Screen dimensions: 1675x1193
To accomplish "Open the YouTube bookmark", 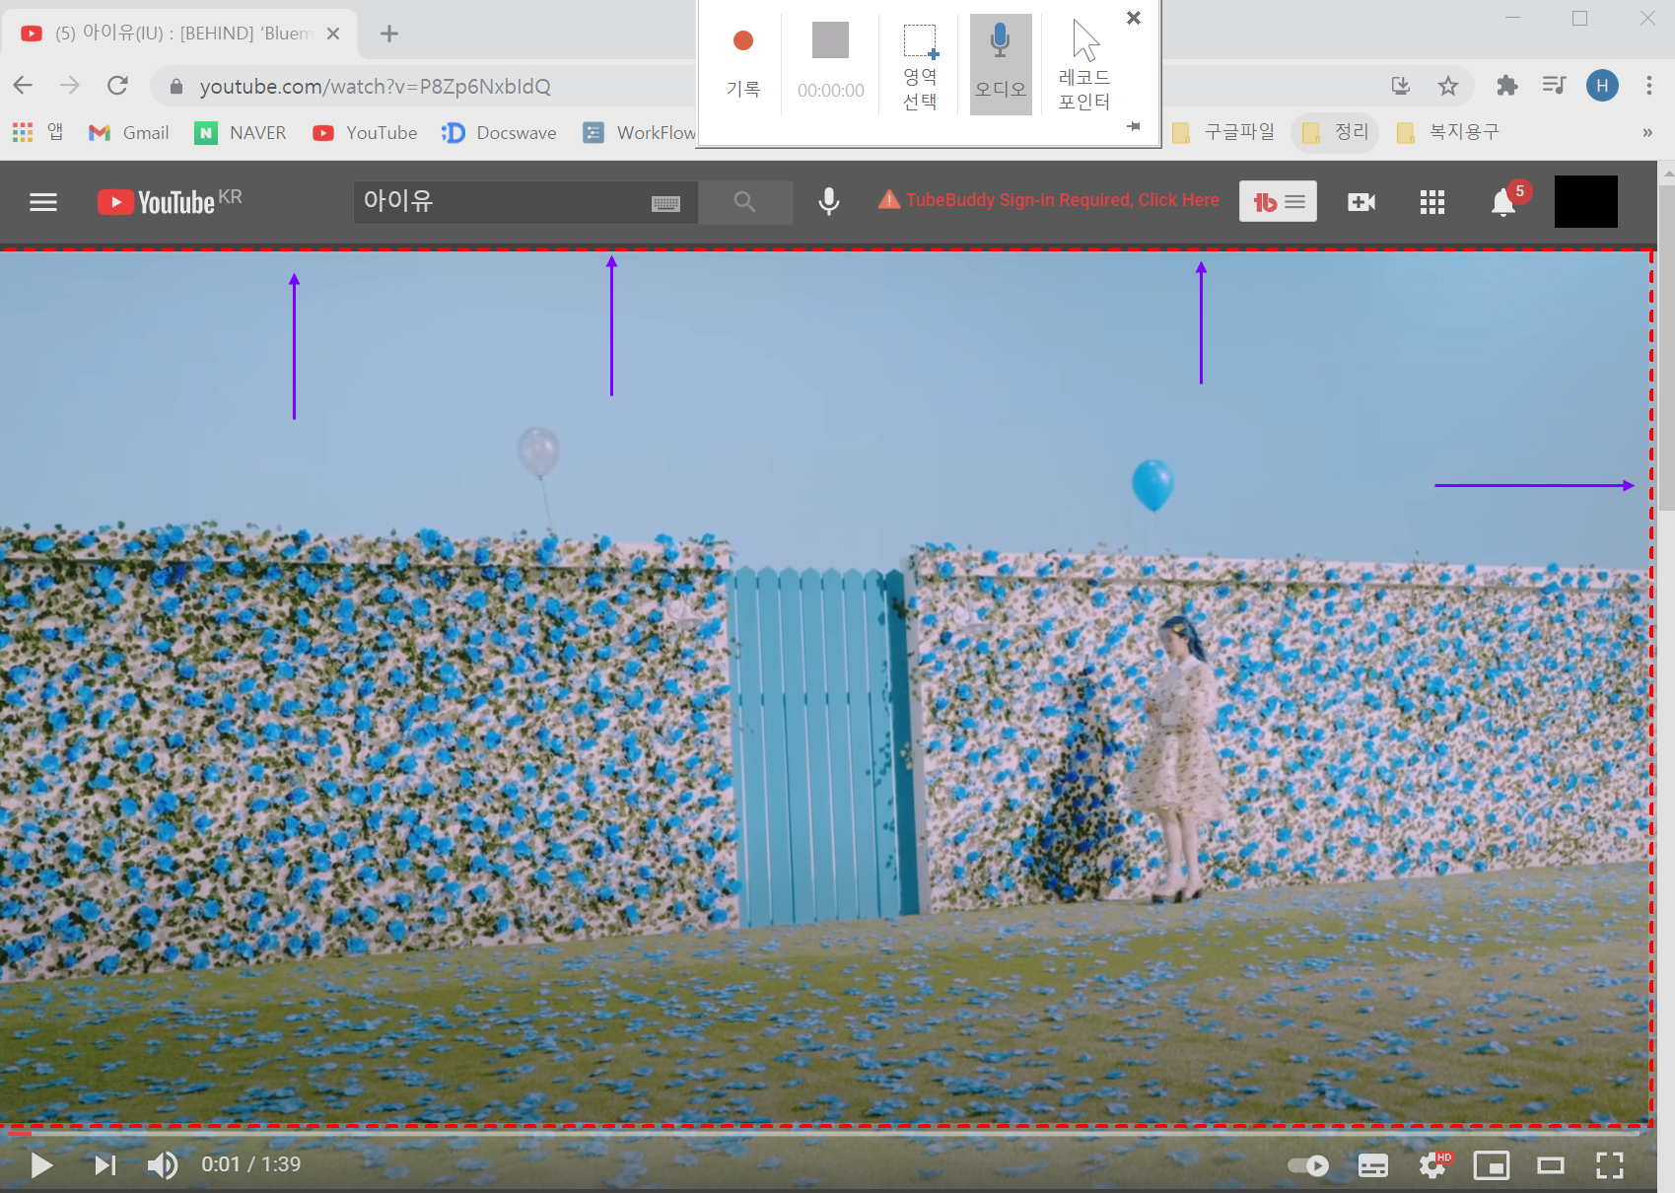I will pos(365,132).
